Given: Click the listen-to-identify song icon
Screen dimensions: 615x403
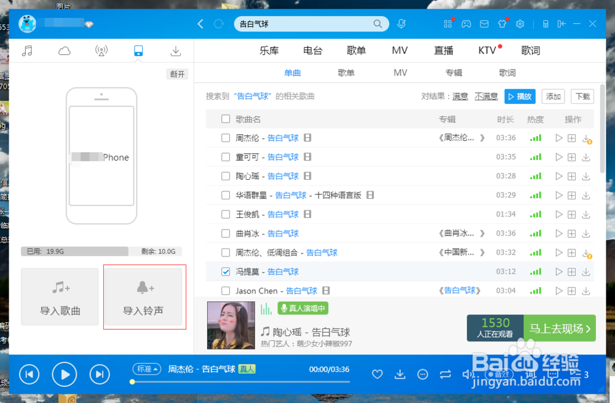Looking at the screenshot, I should pyautogui.click(x=401, y=24).
